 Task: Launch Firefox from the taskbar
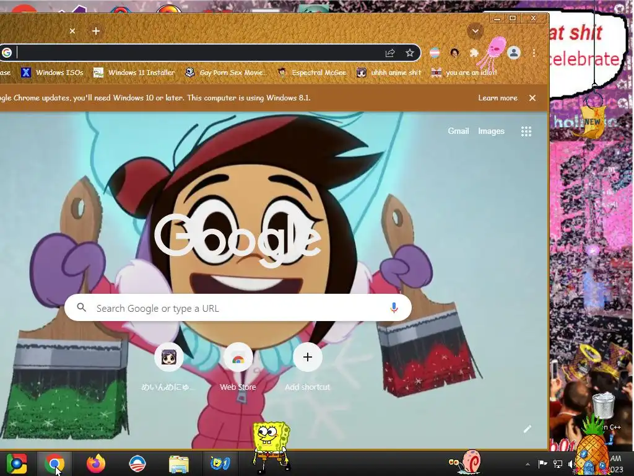(96, 464)
